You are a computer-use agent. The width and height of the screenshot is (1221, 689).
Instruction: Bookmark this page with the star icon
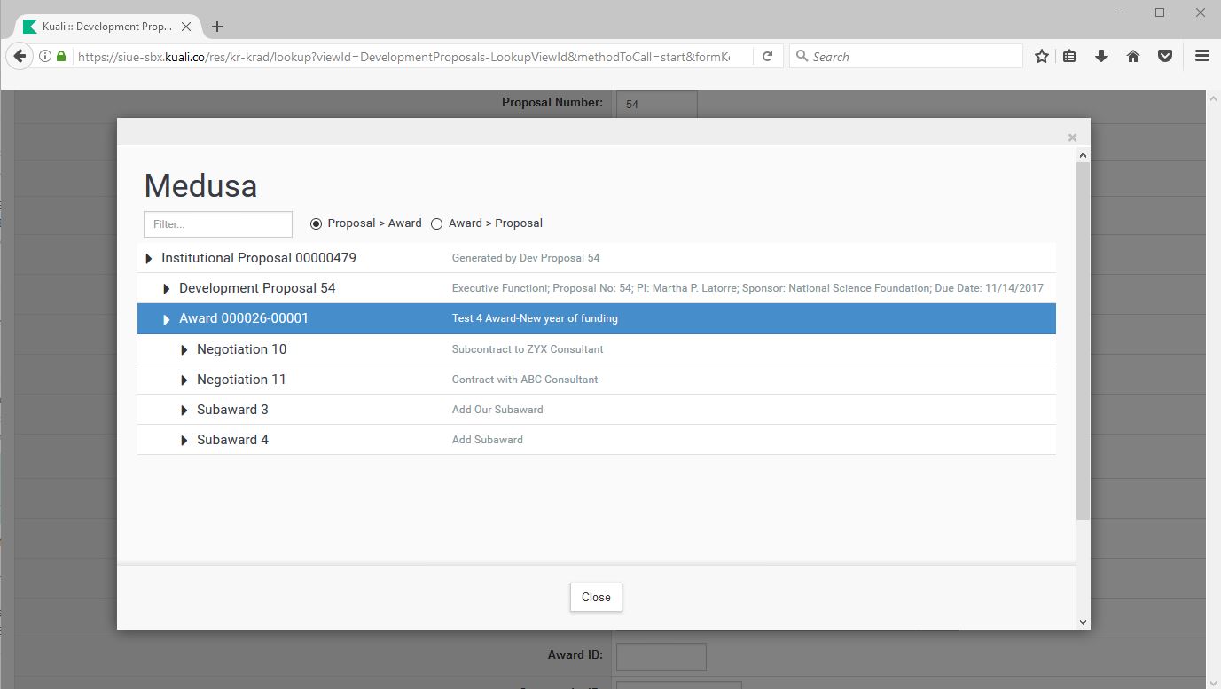tap(1042, 56)
